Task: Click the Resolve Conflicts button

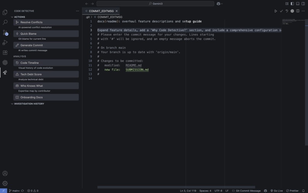Action: 46,22
